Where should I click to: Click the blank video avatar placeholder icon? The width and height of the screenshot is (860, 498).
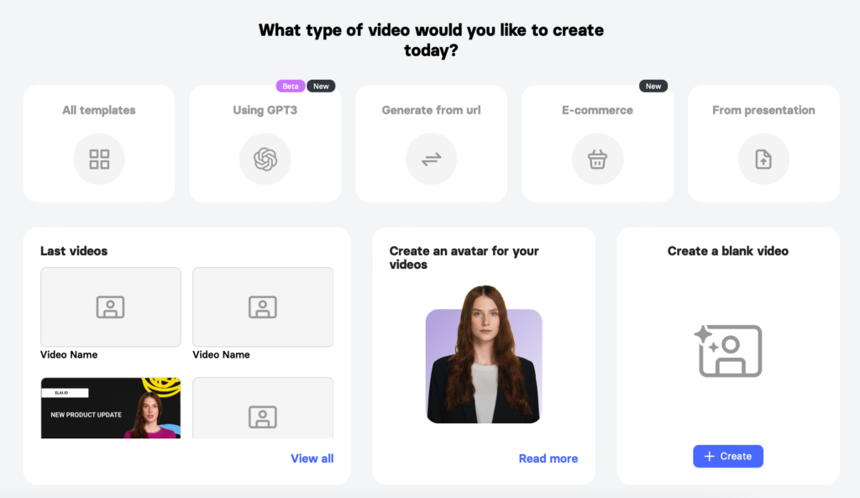click(x=727, y=351)
